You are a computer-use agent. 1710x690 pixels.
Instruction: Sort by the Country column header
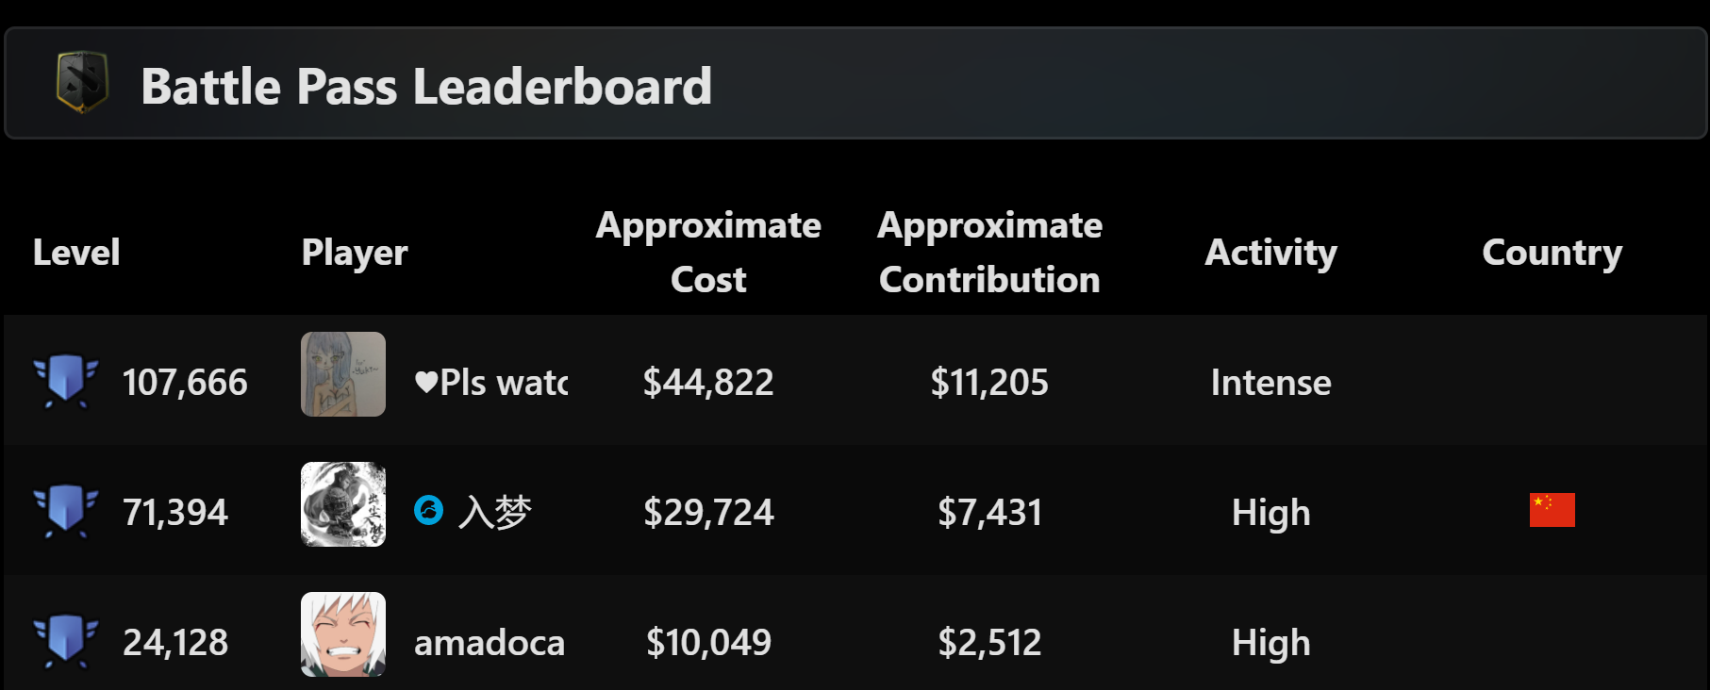1552,253
